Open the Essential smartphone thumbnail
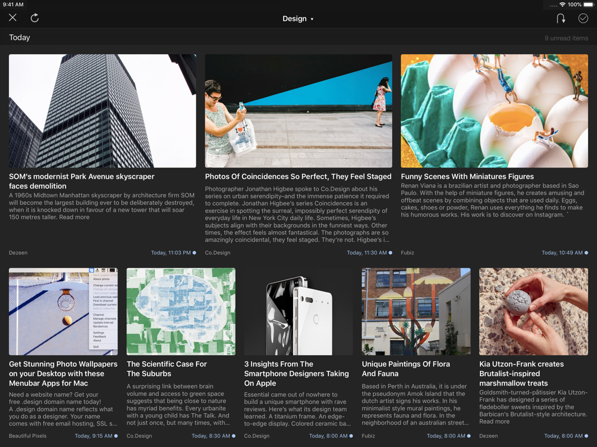Viewport: 597px width, 447px height. tap(298, 312)
